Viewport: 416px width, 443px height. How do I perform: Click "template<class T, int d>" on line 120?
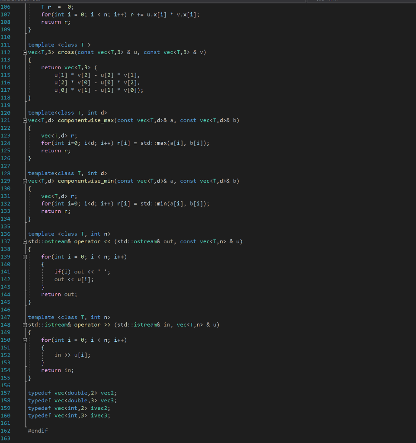[x=67, y=113]
